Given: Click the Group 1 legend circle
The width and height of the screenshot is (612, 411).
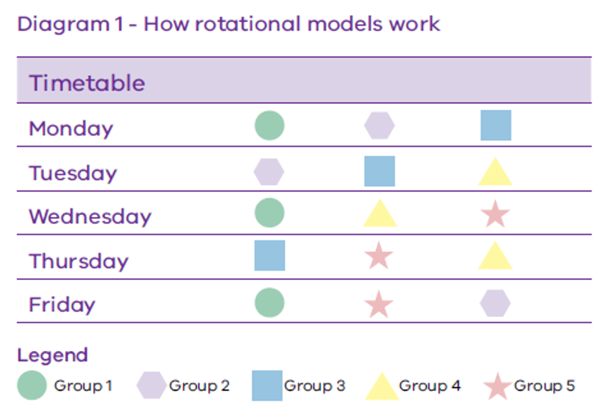Looking at the screenshot, I should 32,385.
